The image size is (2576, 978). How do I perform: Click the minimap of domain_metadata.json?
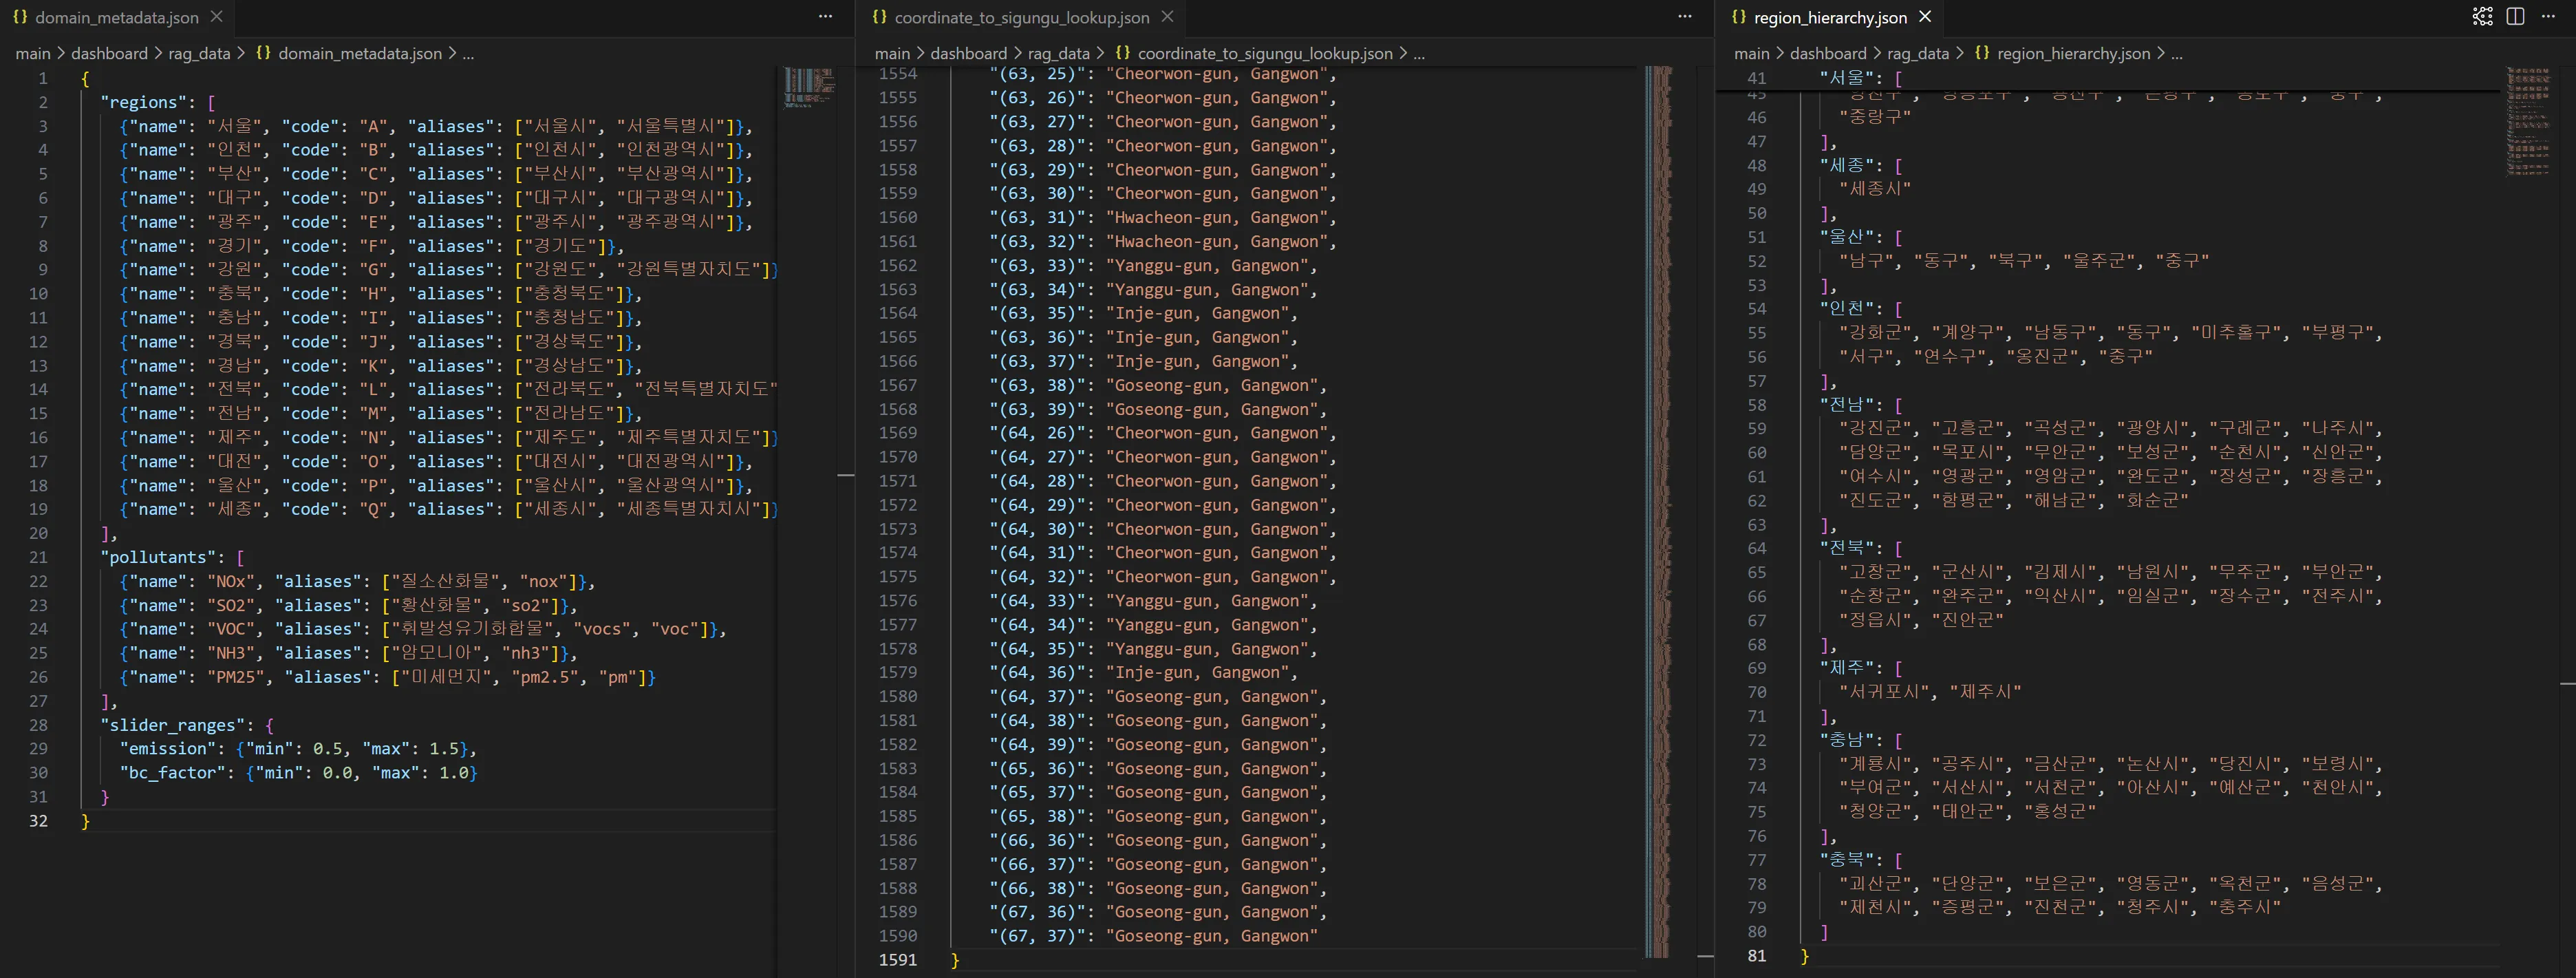[808, 87]
